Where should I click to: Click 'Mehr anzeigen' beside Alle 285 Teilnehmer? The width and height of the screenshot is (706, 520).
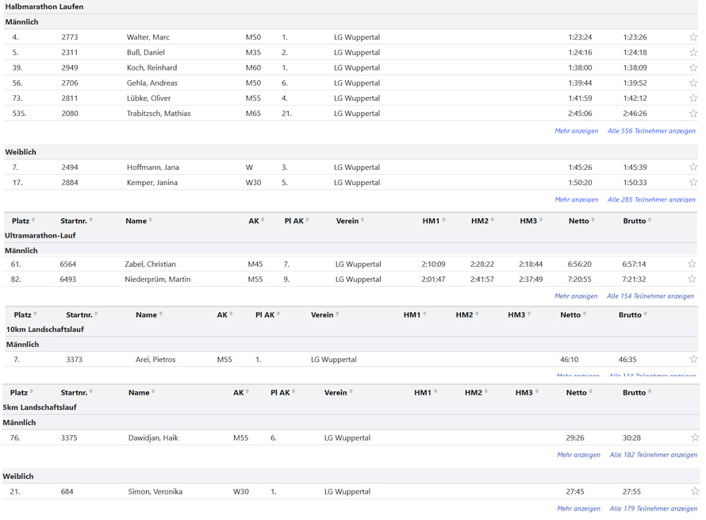click(577, 199)
